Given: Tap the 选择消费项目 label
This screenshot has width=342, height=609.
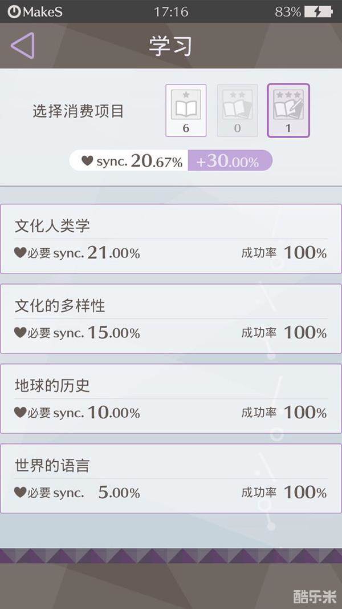Looking at the screenshot, I should click(x=78, y=111).
